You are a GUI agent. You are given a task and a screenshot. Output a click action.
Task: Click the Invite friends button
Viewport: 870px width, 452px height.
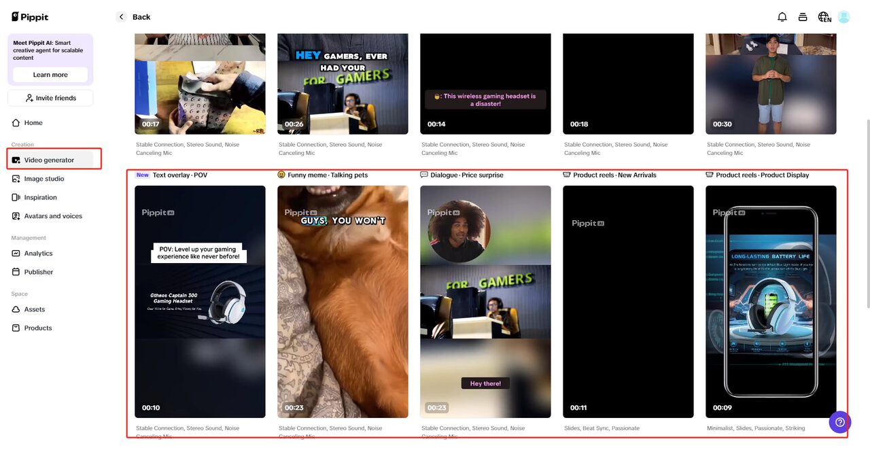pyautogui.click(x=50, y=98)
